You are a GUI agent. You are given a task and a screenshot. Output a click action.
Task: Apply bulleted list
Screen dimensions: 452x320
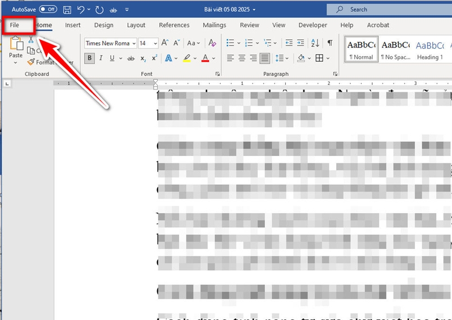point(231,43)
